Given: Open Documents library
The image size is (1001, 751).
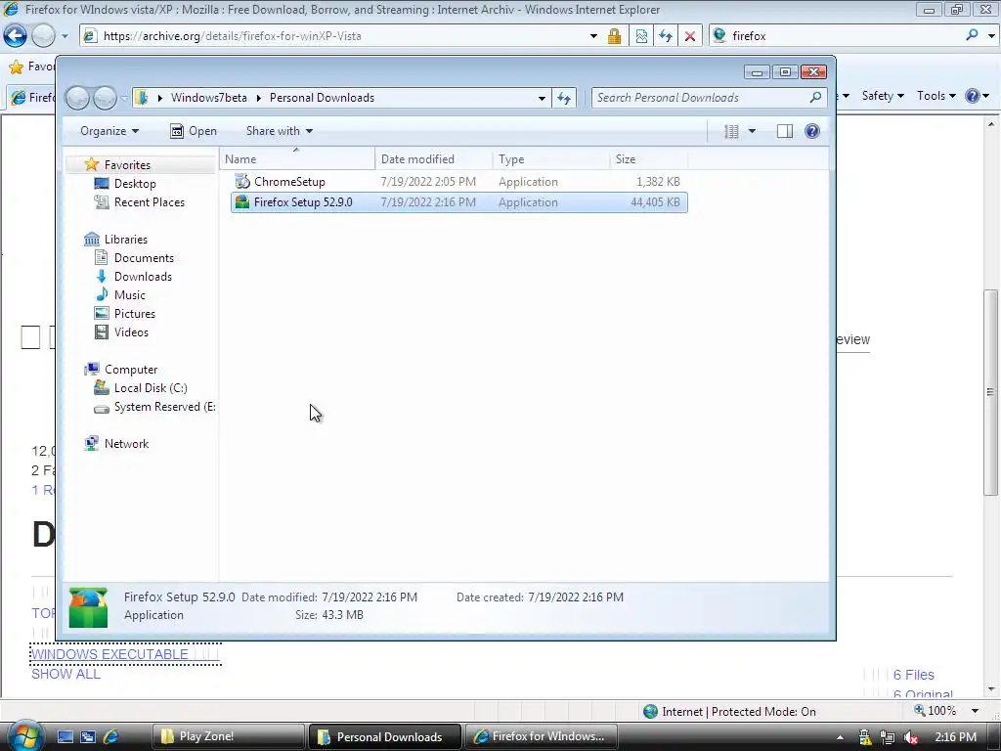Looking at the screenshot, I should tap(134, 258).
